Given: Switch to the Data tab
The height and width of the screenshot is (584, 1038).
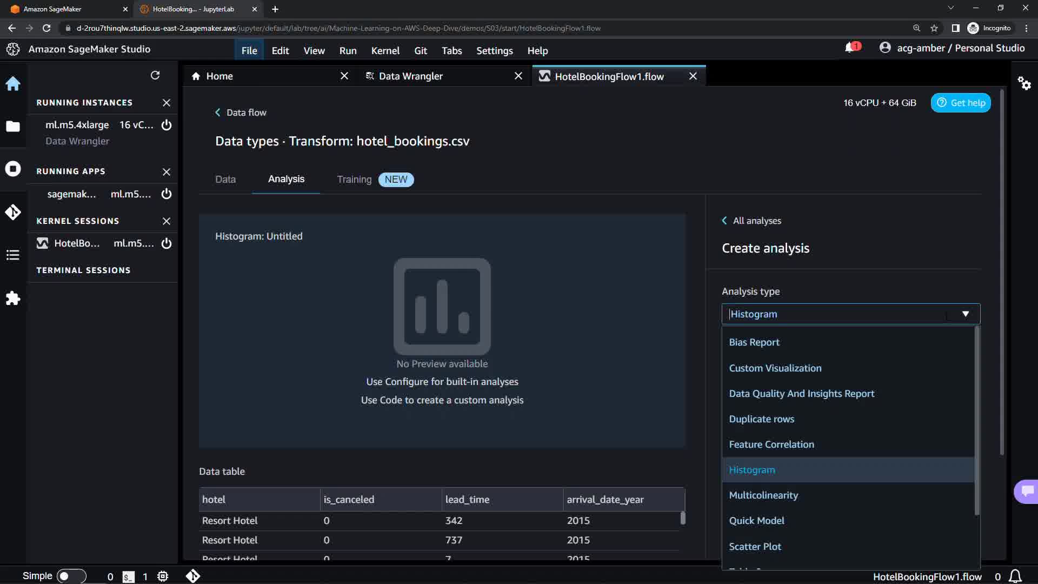Looking at the screenshot, I should coord(225,180).
